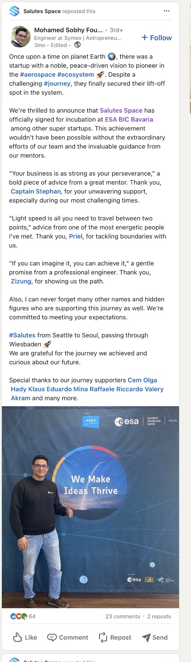Follow Mohamed Sobhy Fou...

click(x=157, y=38)
